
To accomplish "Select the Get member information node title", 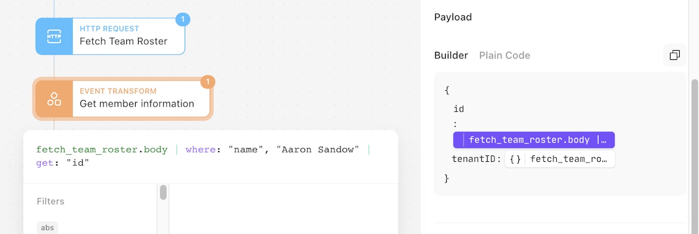I will click(x=137, y=104).
